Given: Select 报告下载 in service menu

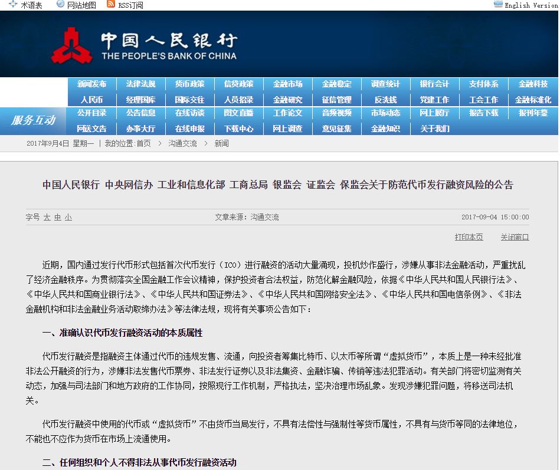Looking at the screenshot, I should click(483, 113).
